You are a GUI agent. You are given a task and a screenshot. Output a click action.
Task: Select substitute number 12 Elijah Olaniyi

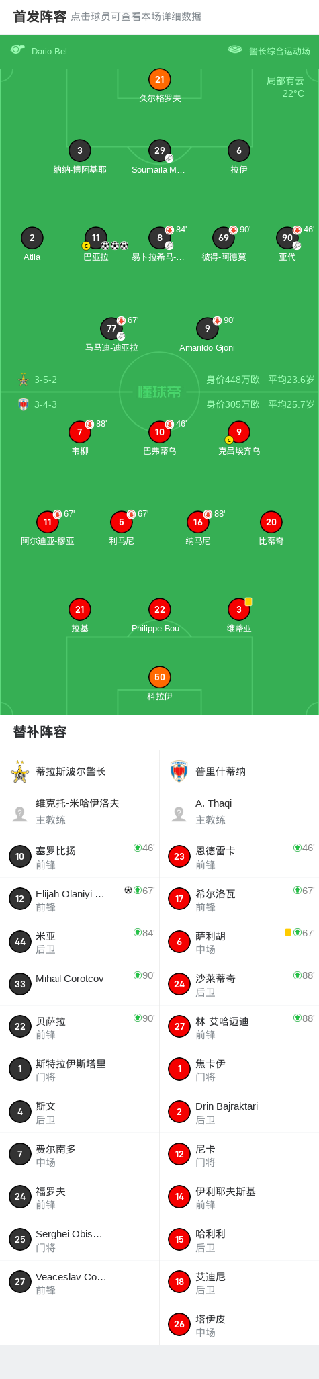(80, 899)
